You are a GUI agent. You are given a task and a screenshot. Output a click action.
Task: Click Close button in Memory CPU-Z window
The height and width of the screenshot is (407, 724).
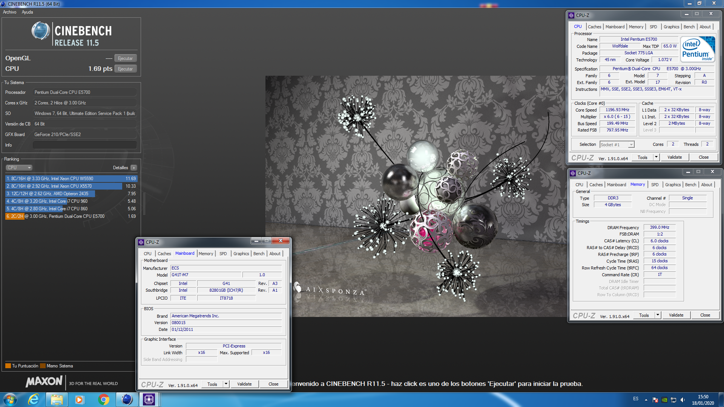coord(705,315)
